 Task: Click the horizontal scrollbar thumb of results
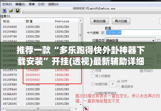pyautogui.click(x=38, y=109)
